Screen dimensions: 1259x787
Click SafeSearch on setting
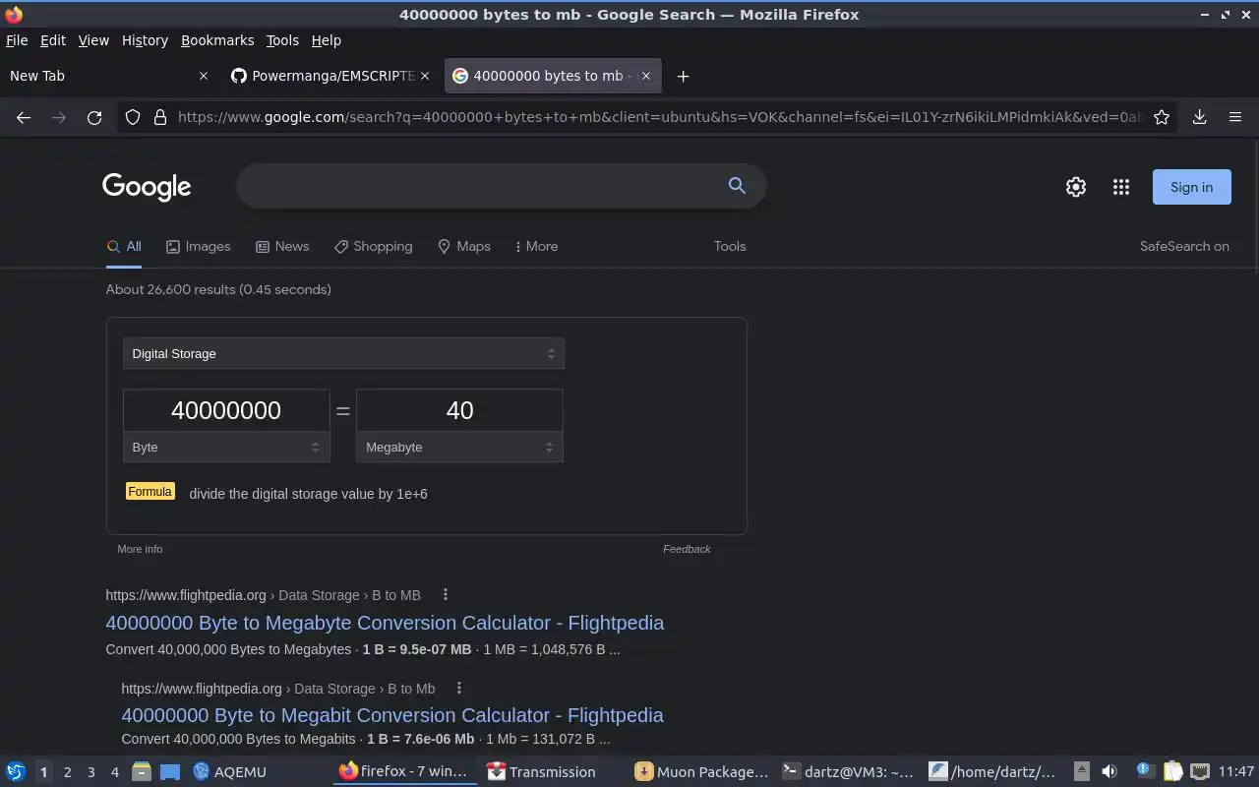pos(1184,246)
